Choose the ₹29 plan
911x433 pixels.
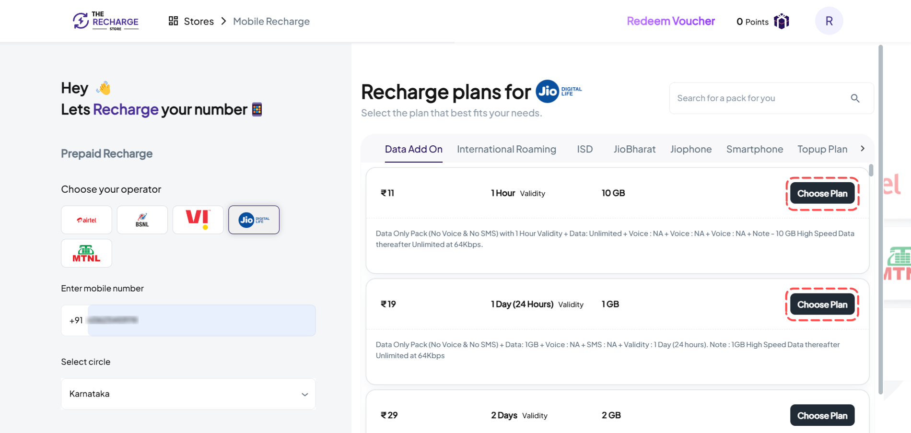point(822,415)
